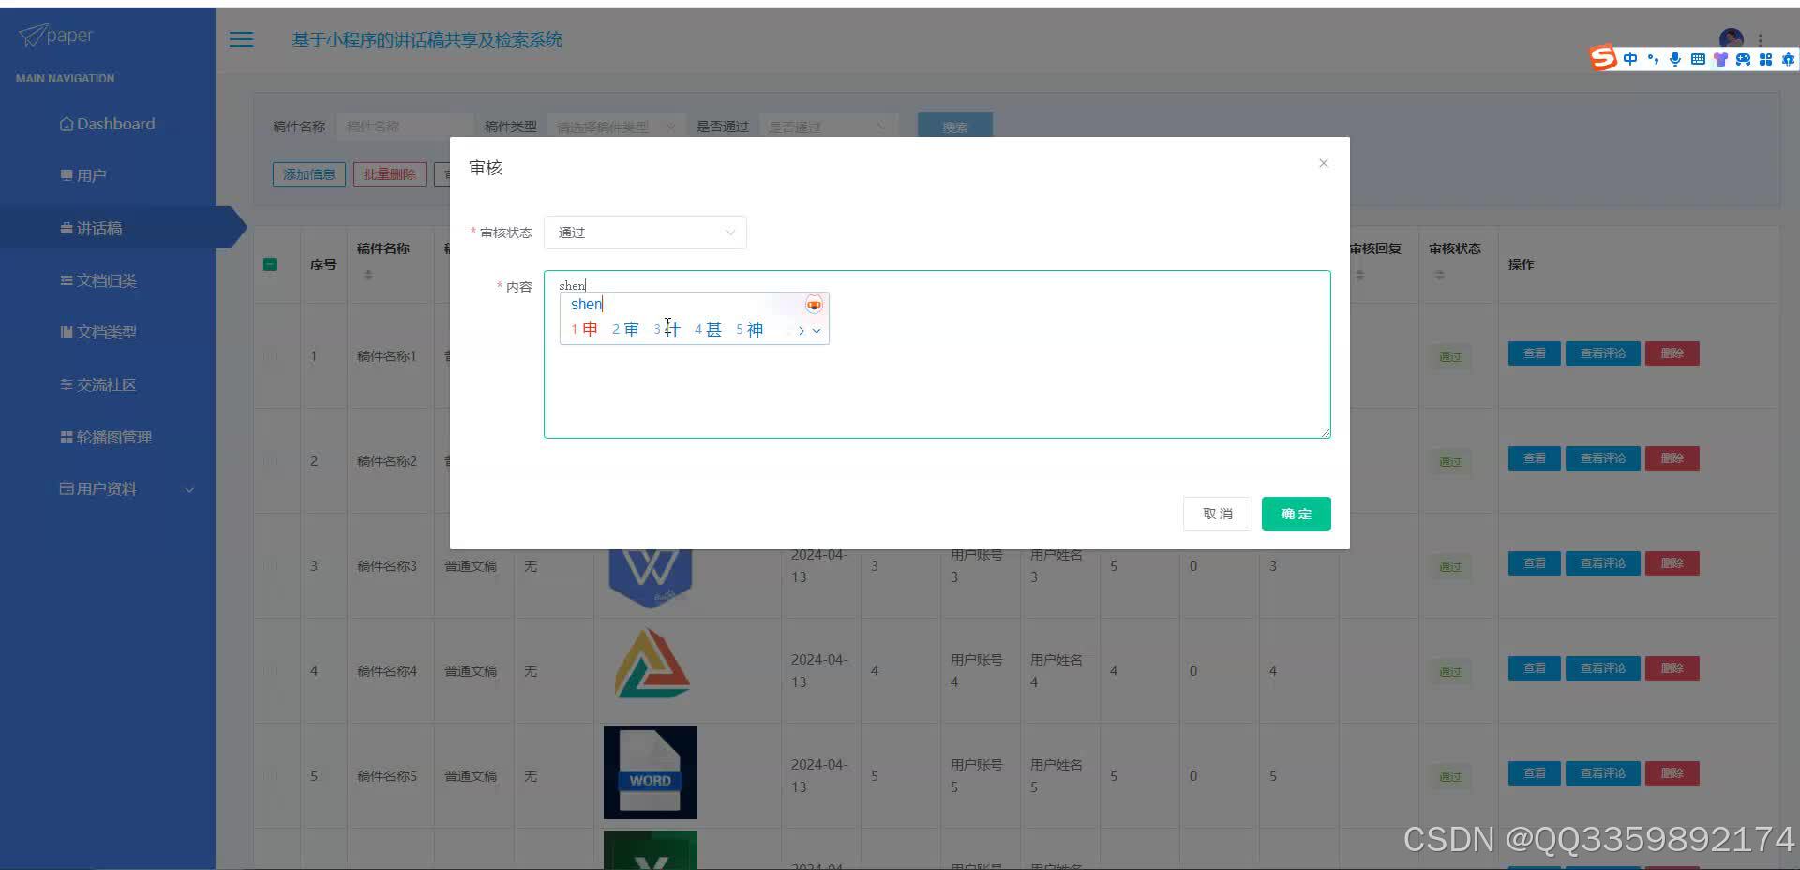The height and width of the screenshot is (870, 1800).
Task: Open the 是否通过 filter dropdown
Action: [827, 127]
